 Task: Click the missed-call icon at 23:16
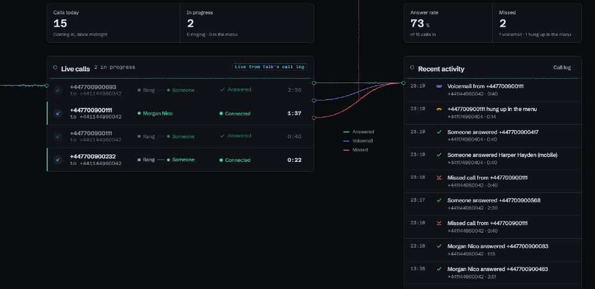439,223
